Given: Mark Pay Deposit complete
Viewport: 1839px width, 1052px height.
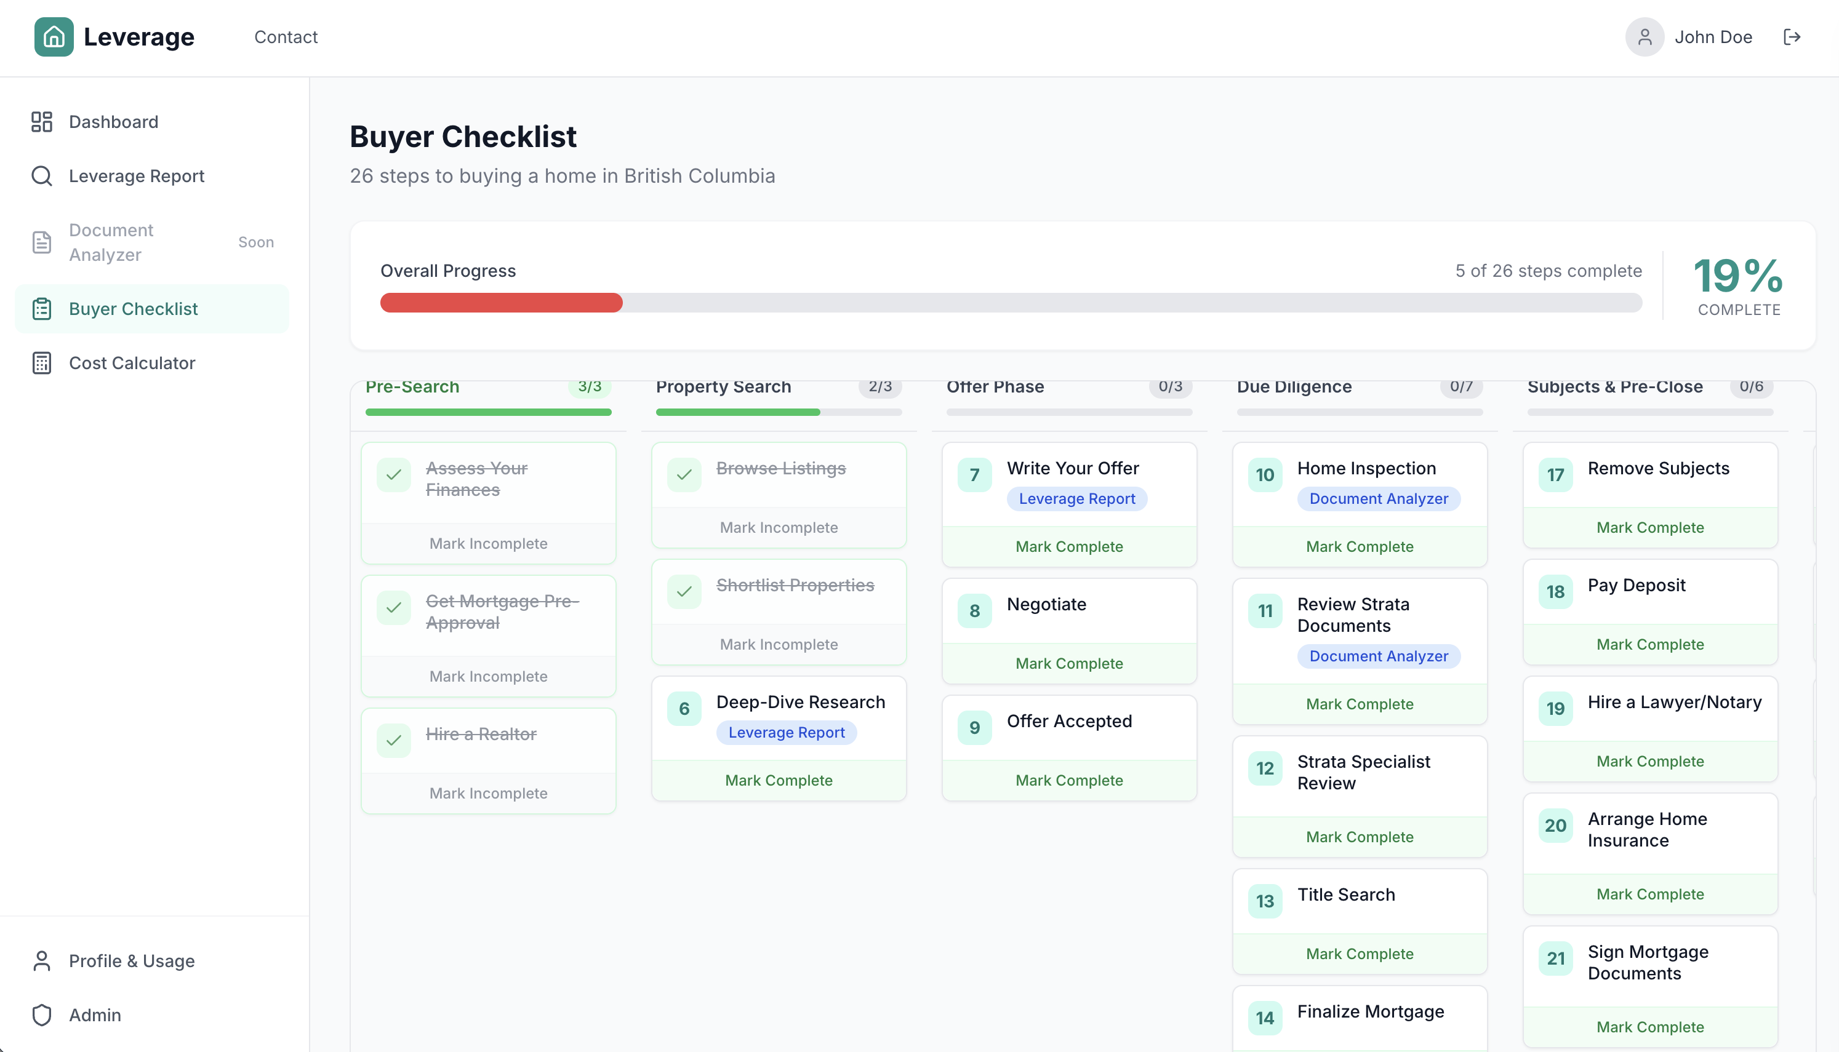Looking at the screenshot, I should pos(1651,645).
